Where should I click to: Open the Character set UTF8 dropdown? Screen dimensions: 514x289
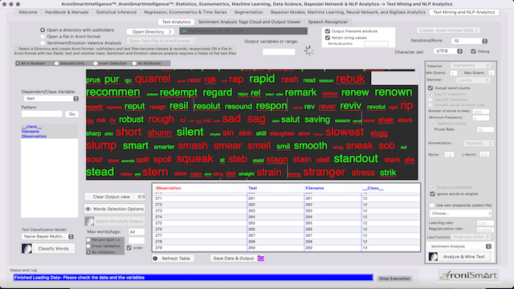pos(448,51)
